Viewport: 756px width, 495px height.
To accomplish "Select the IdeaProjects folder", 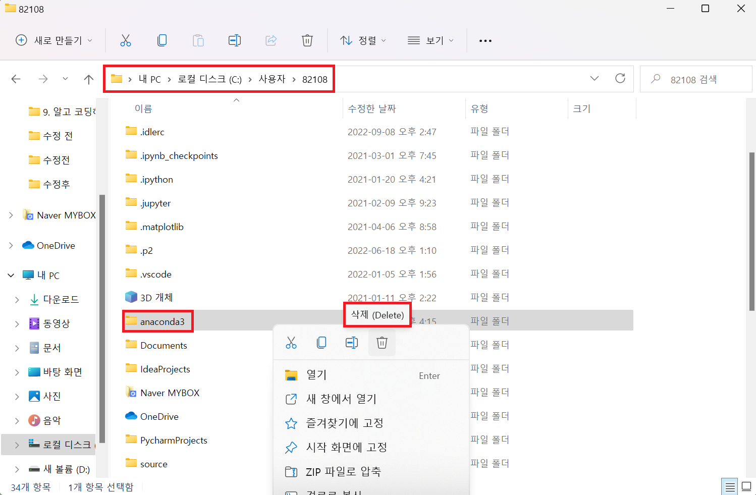I will (157, 369).
